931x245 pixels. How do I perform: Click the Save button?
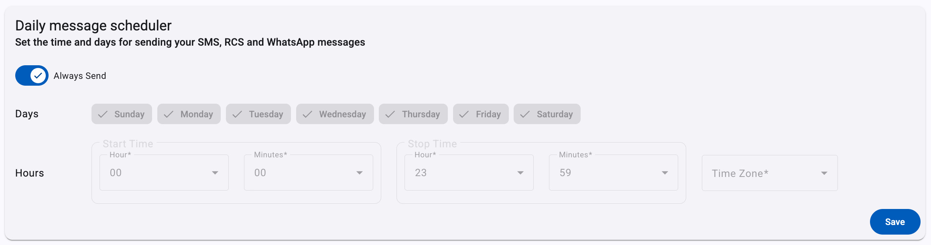tap(895, 222)
